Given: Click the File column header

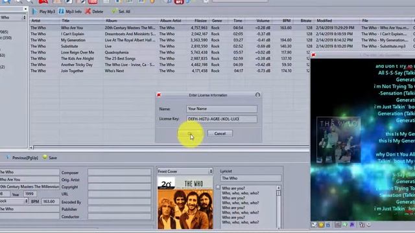Looking at the screenshot, I should pyautogui.click(x=385, y=21).
